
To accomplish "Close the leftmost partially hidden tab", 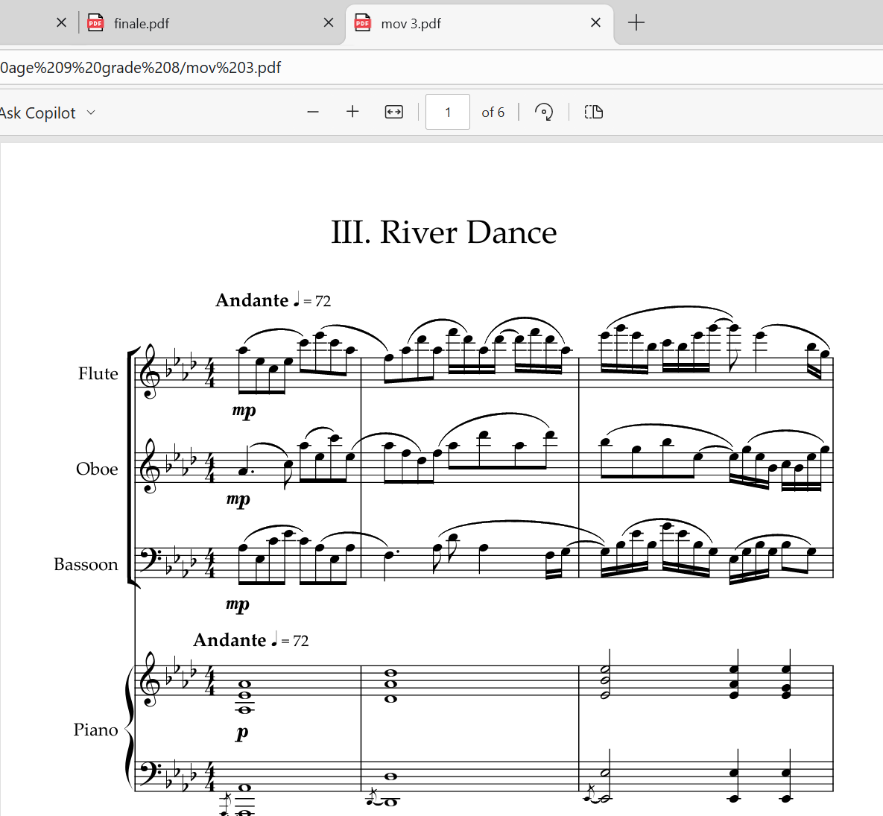I will pos(61,22).
